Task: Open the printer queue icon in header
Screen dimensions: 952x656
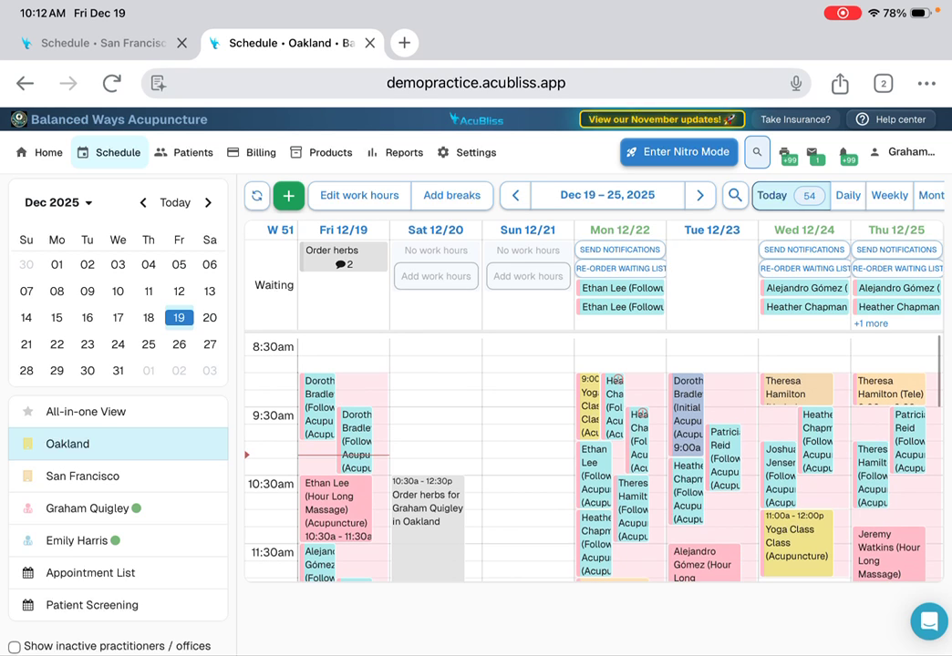Action: tap(785, 153)
